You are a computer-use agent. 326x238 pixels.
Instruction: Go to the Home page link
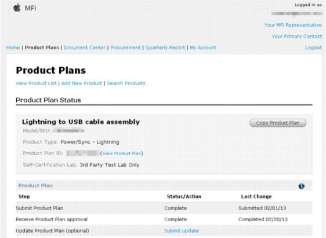(x=13, y=47)
